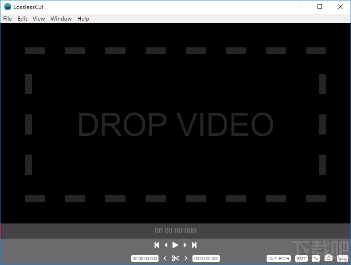Viewport: 351px width, 265px height.
Task: Click the timeline bar showing 00.00.00.000
Action: click(x=175, y=231)
